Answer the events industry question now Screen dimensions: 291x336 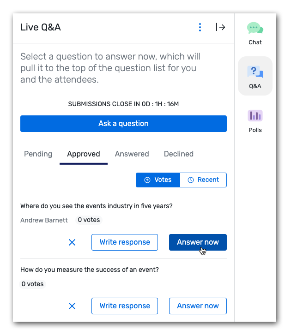click(x=198, y=242)
